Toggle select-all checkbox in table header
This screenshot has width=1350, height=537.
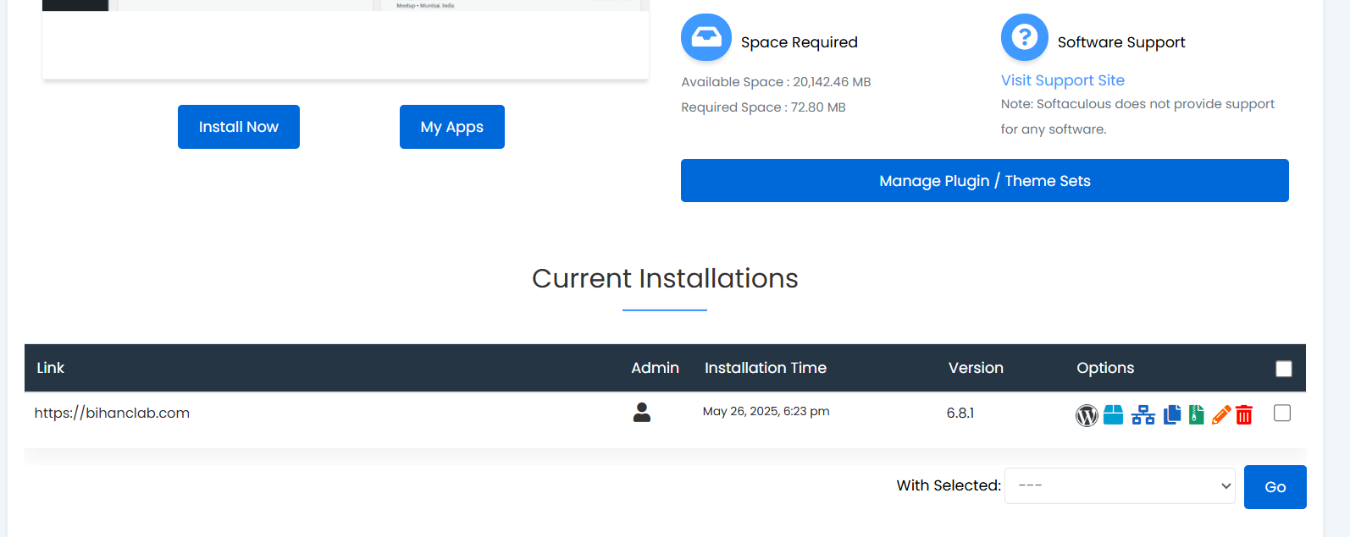(x=1283, y=369)
